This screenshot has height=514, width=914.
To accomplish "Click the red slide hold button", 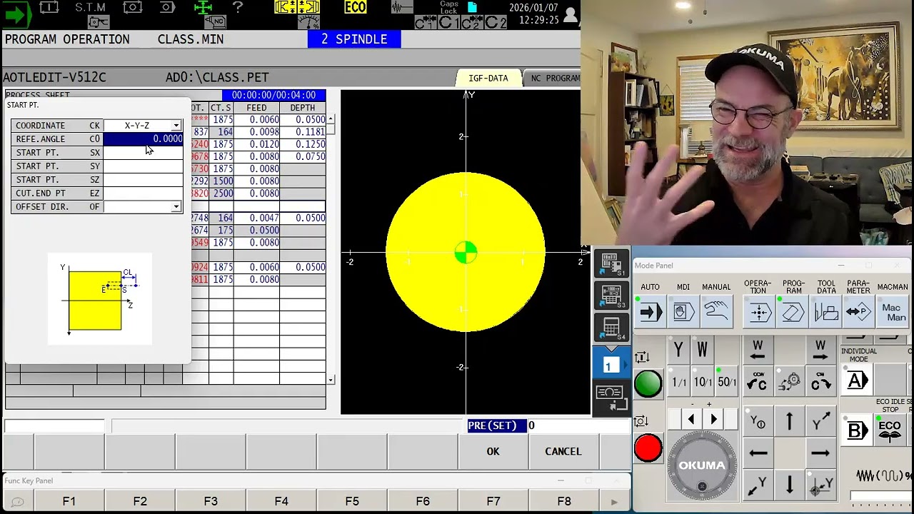I will click(648, 448).
